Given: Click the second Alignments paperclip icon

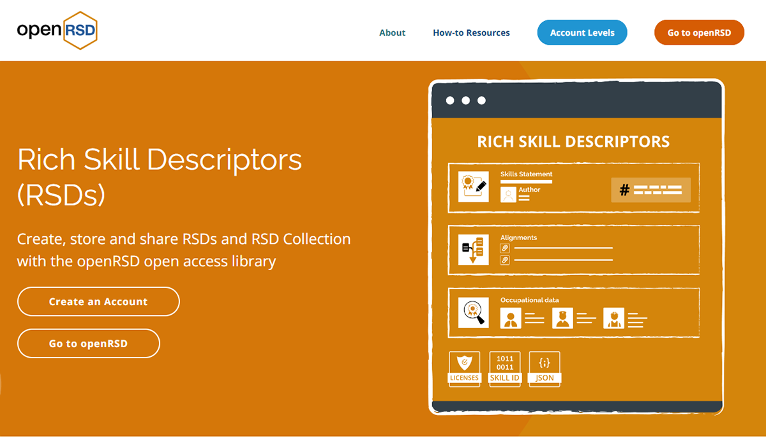Looking at the screenshot, I should tap(504, 260).
